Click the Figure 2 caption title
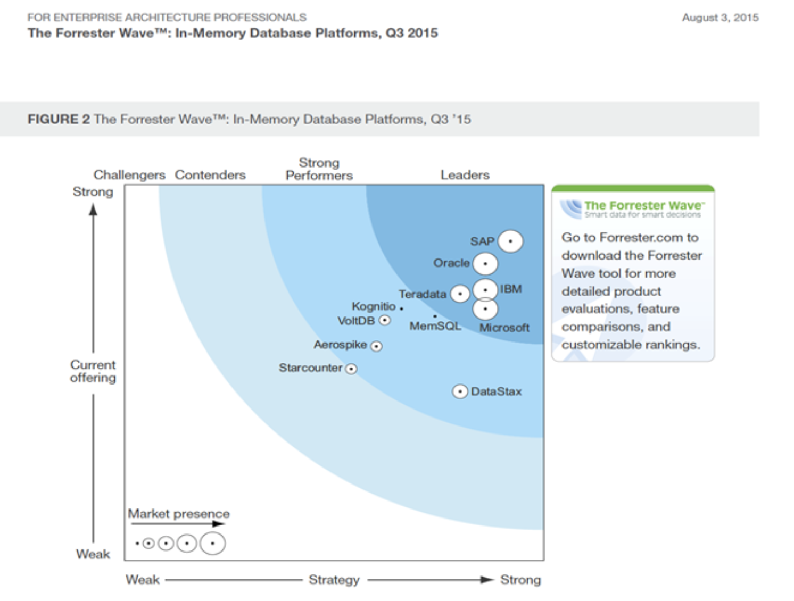The image size is (794, 601). click(249, 119)
